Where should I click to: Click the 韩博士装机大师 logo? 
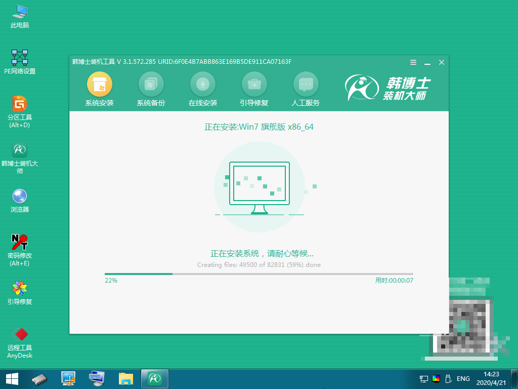tap(388, 88)
